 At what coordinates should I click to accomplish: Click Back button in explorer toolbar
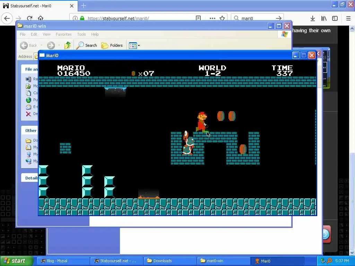(x=28, y=45)
